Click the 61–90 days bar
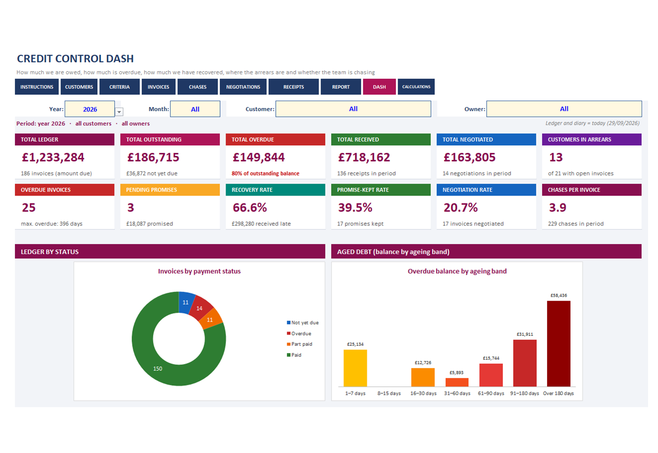The width and height of the screenshot is (658, 453). (x=491, y=375)
